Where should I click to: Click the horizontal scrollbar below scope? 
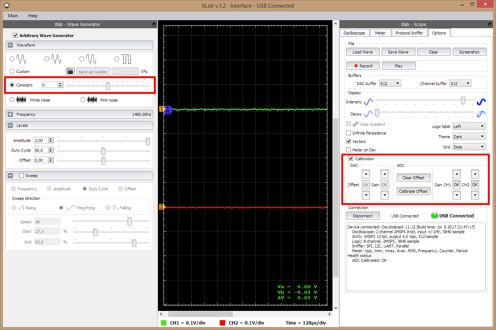tap(201, 314)
